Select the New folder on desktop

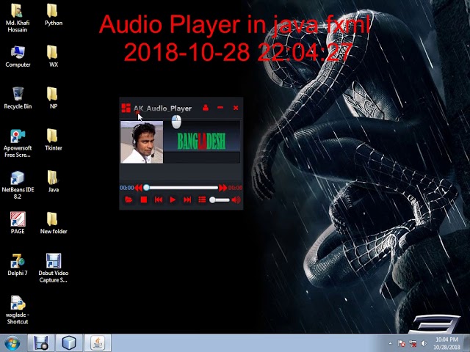(54, 223)
